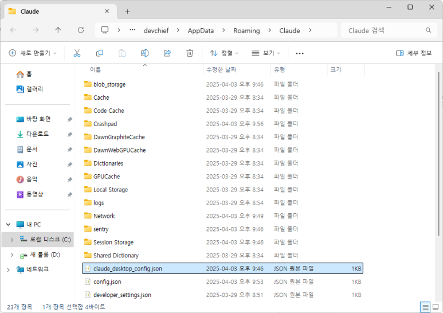This screenshot has height=313, width=443.
Task: Open 동영상 quick access folder
Action: point(30,194)
